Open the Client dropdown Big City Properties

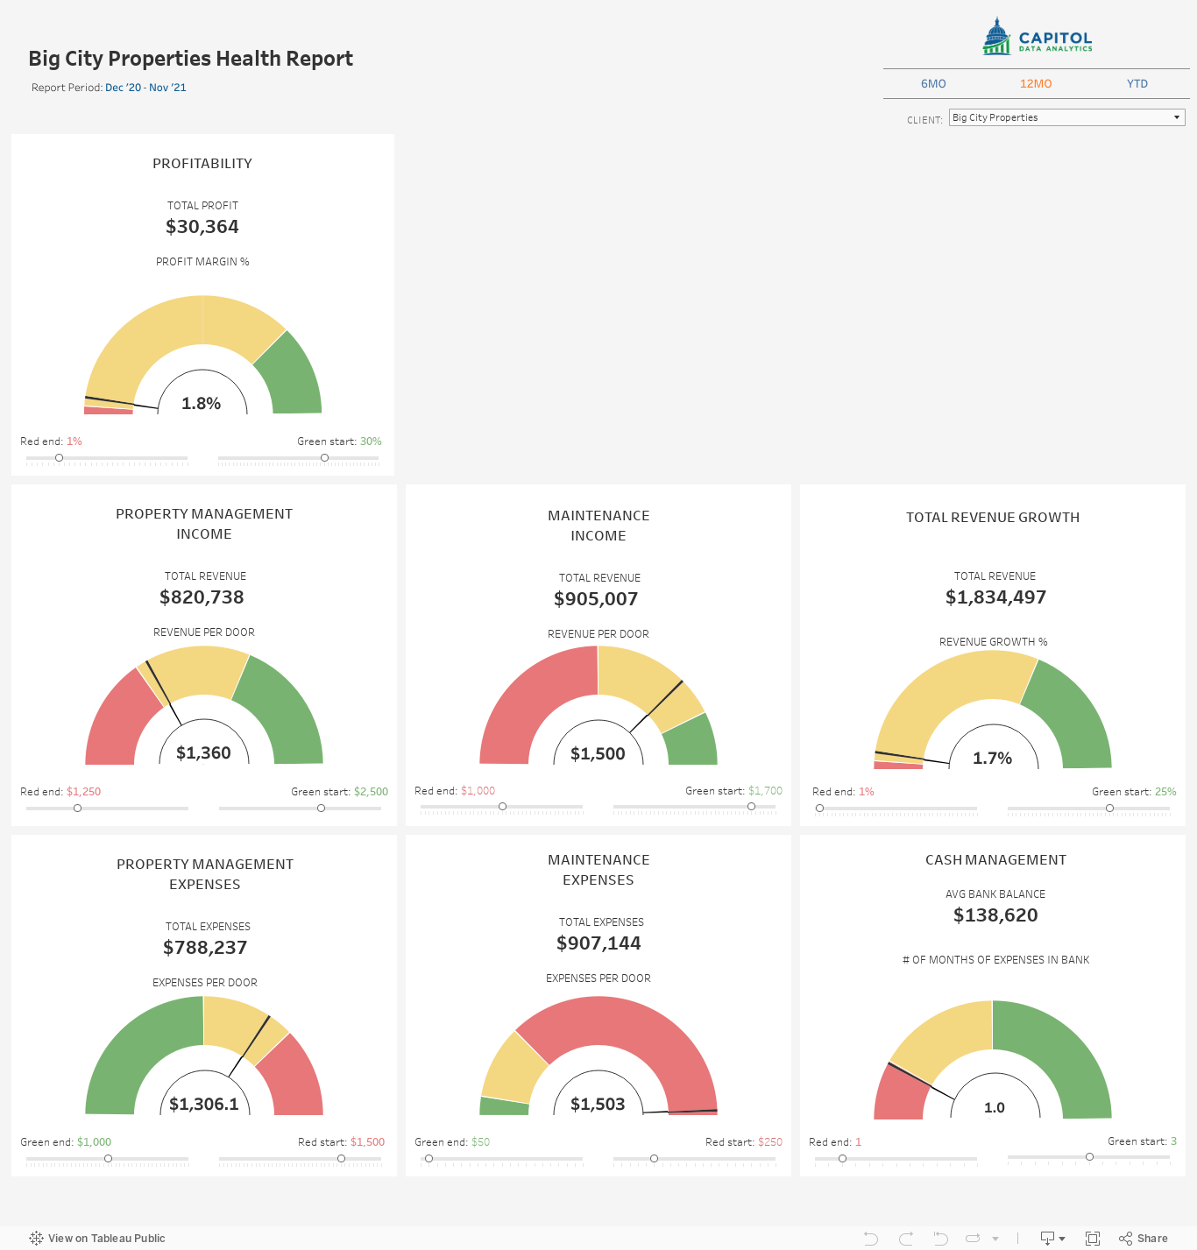(x=1067, y=117)
